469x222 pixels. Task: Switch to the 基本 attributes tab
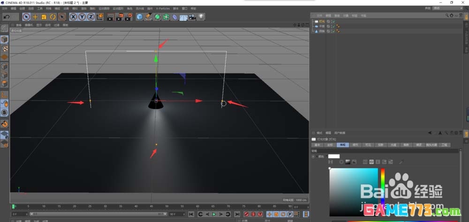click(318, 145)
